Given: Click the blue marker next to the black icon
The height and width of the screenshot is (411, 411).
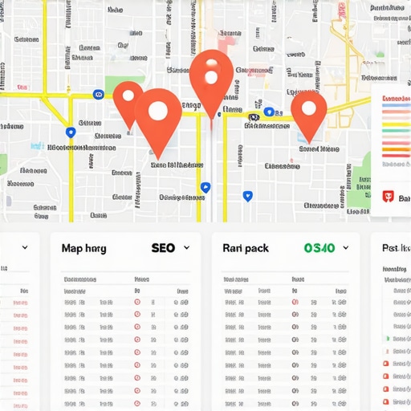Looking at the screenshot, I should (269, 112).
